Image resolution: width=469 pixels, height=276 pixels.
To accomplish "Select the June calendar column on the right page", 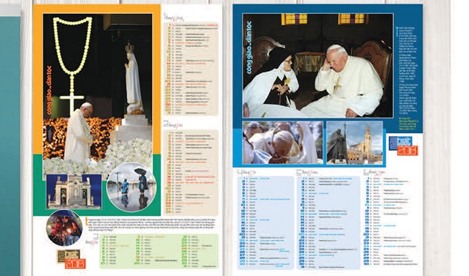I will coord(390,221).
